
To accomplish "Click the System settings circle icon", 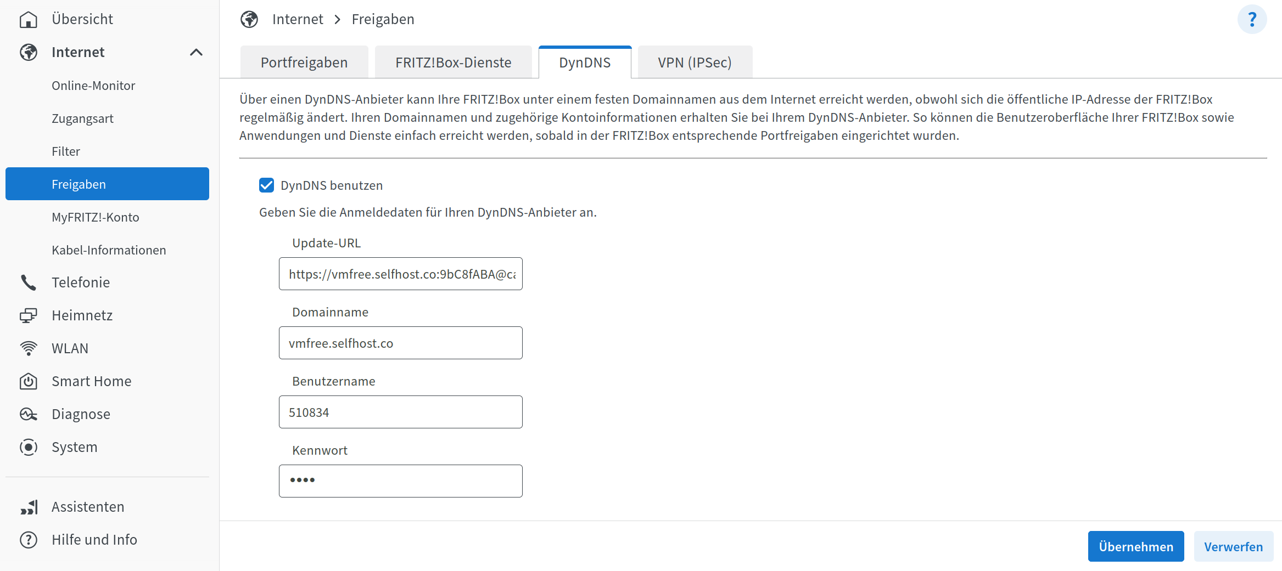I will [29, 447].
